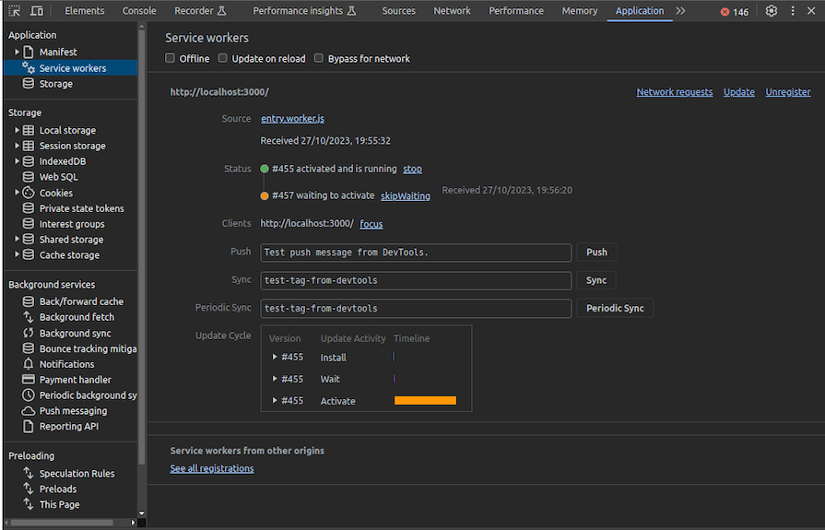Expand the #455 Install update cycle row
825x530 pixels.
(x=275, y=358)
